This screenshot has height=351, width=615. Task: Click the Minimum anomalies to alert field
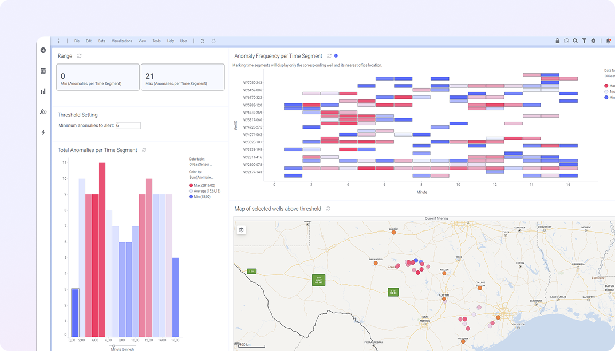click(128, 125)
